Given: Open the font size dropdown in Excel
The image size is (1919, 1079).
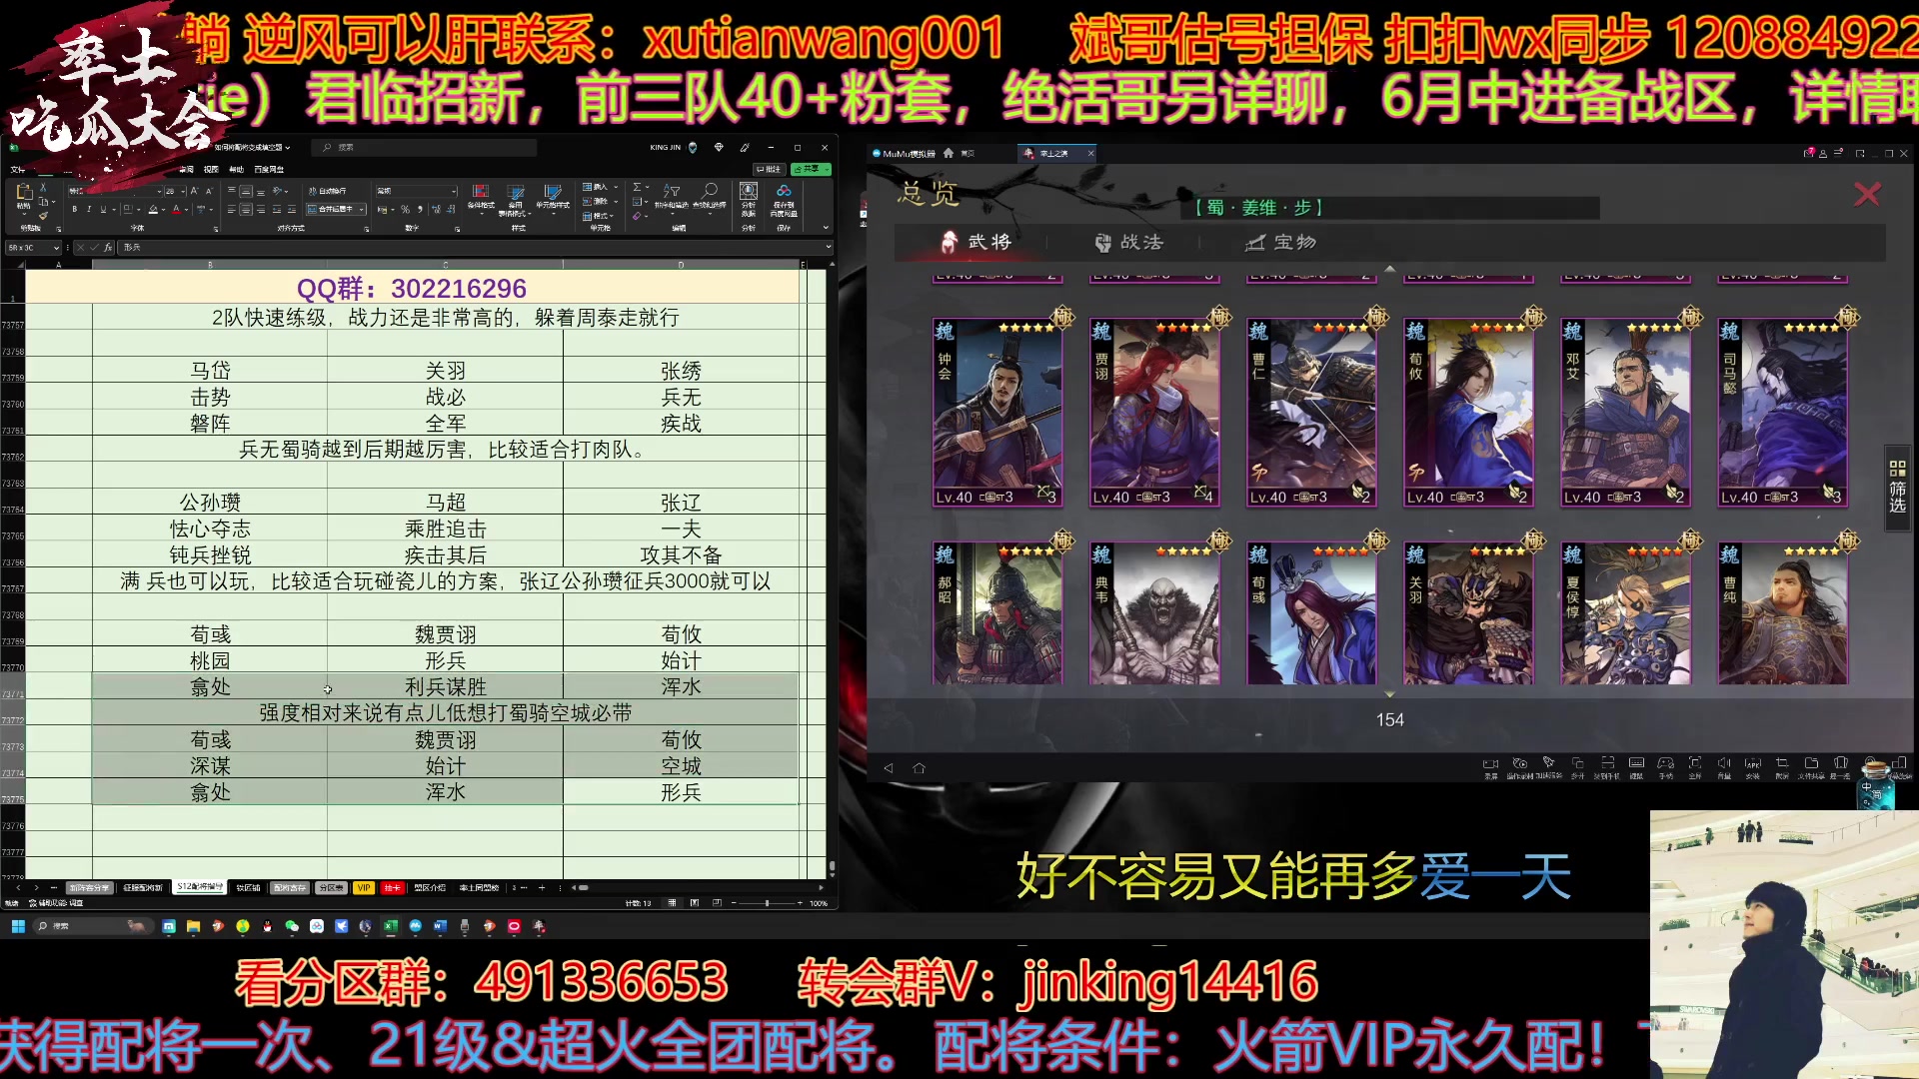Looking at the screenshot, I should pos(183,192).
